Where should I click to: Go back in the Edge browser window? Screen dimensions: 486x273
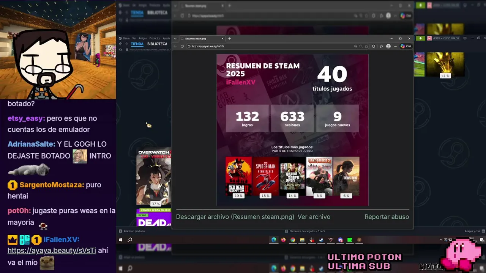[175, 46]
